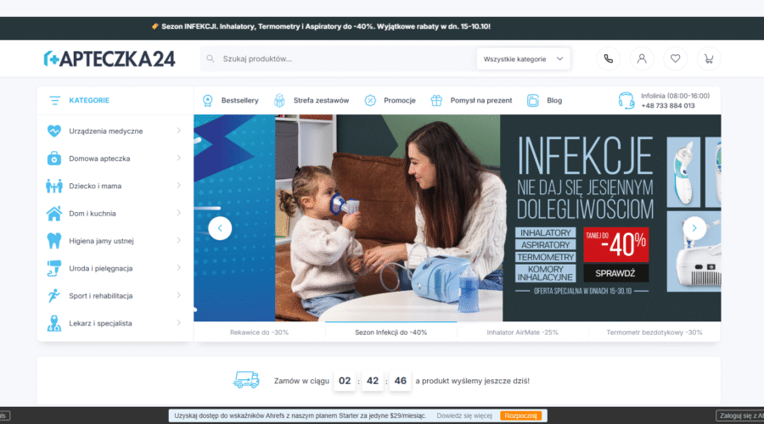Click the KATEGORIE hamburger menu icon

click(55, 100)
